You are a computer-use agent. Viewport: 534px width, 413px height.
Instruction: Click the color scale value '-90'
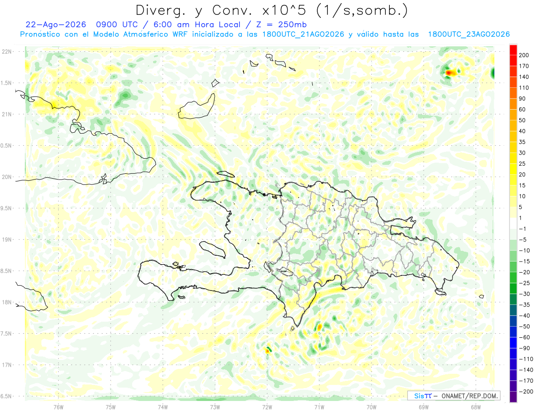525,348
